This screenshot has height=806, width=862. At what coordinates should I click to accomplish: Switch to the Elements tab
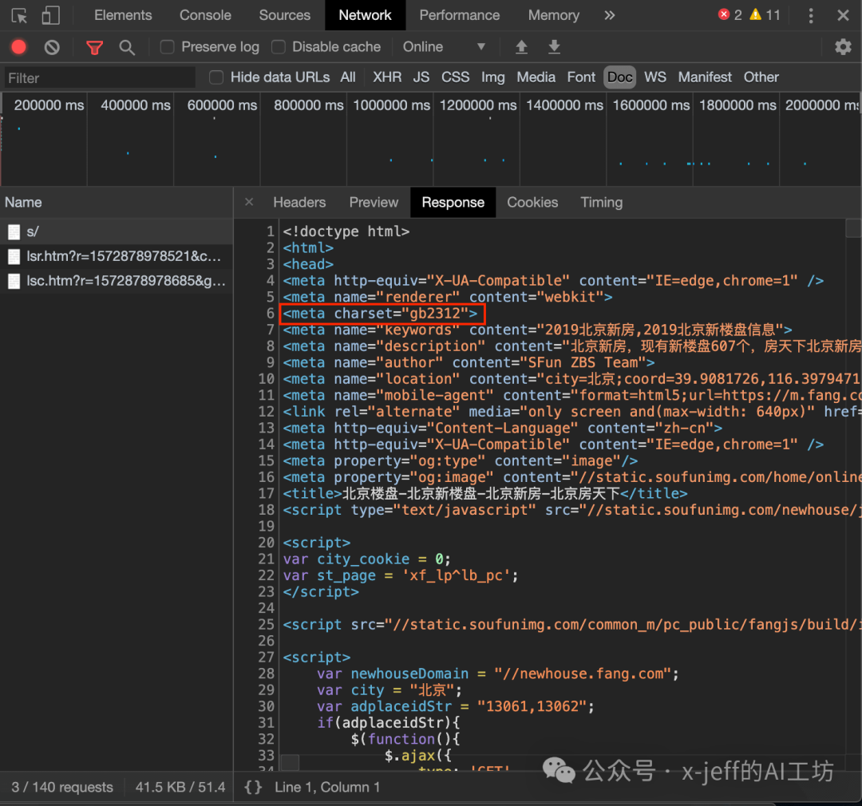(123, 15)
